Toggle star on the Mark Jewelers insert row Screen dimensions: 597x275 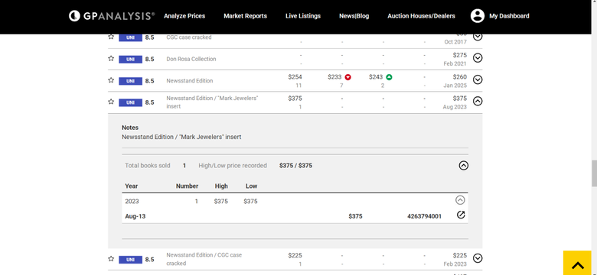[111, 102]
